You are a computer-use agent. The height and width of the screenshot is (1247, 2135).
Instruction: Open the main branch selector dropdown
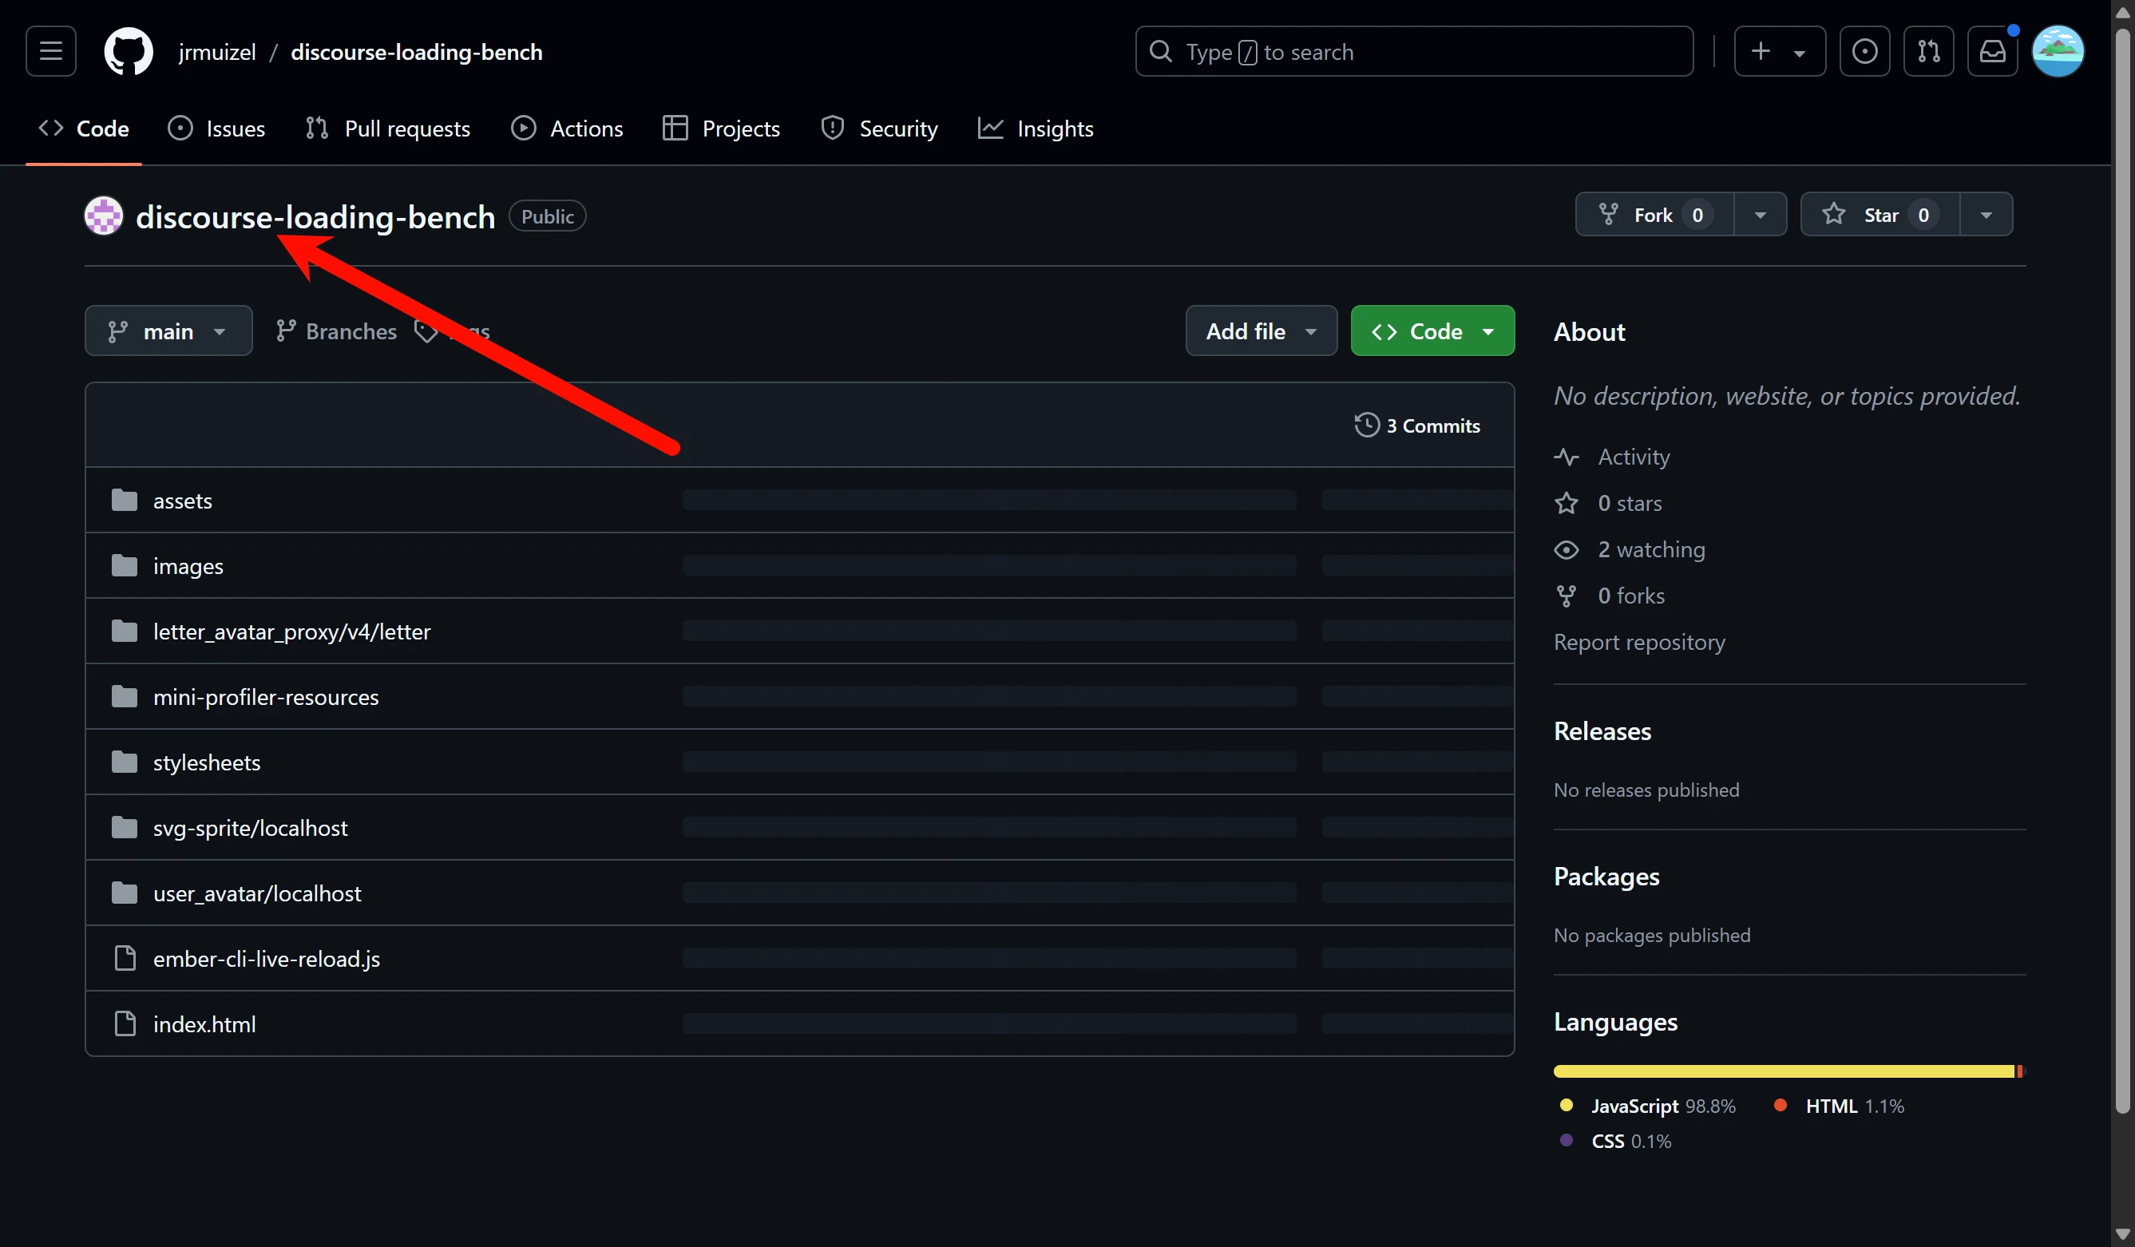point(168,331)
